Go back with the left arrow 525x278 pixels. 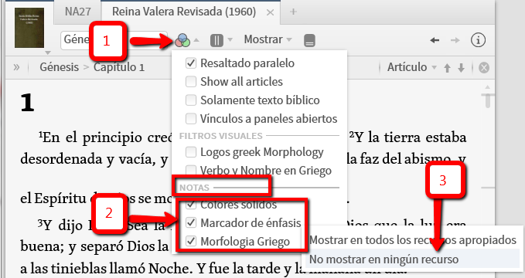pyautogui.click(x=435, y=40)
